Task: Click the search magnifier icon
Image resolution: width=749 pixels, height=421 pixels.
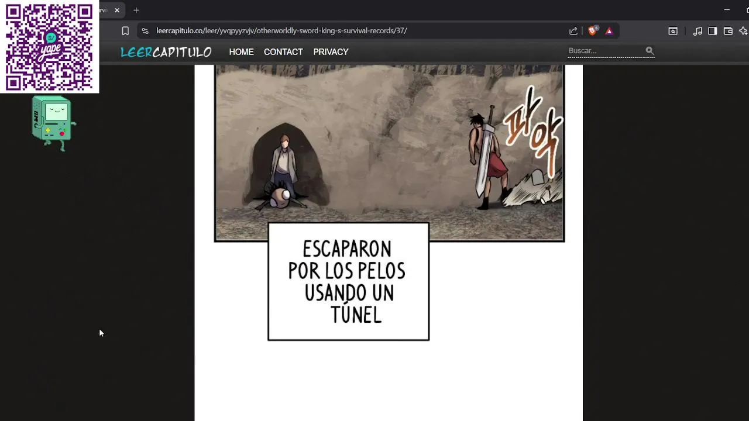Action: [650, 51]
